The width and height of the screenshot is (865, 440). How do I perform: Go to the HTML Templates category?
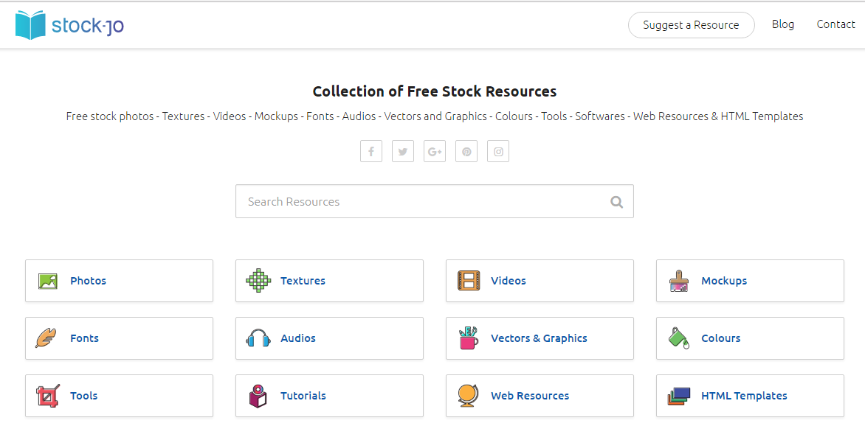click(x=750, y=396)
